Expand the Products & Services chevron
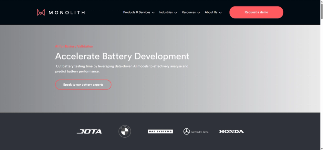The image size is (323, 150). 153,13
